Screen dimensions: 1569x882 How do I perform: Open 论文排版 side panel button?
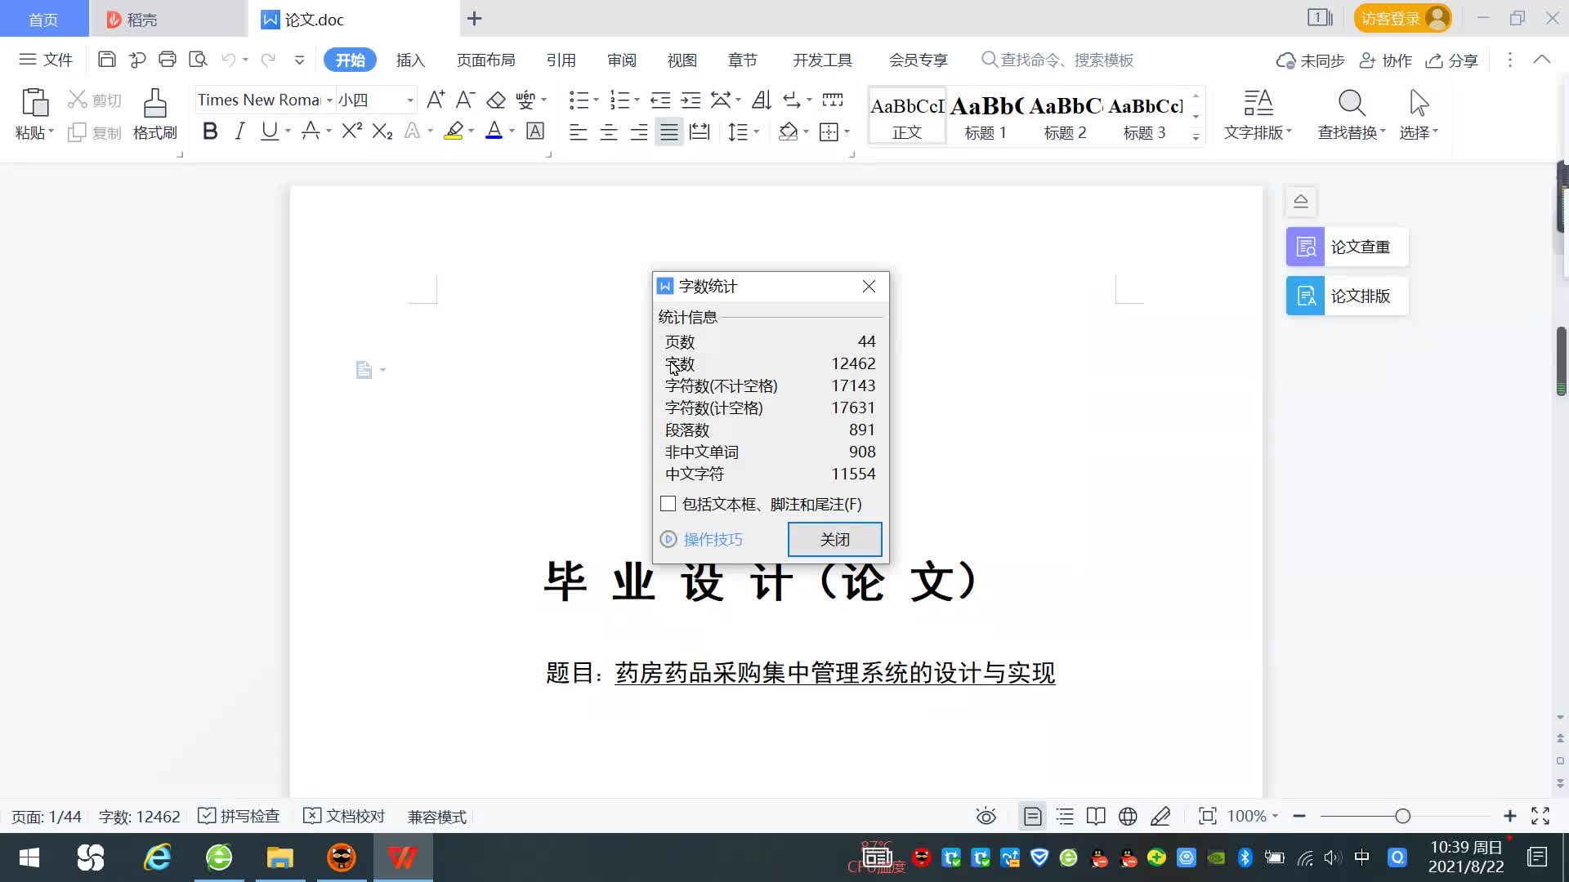coord(1348,296)
